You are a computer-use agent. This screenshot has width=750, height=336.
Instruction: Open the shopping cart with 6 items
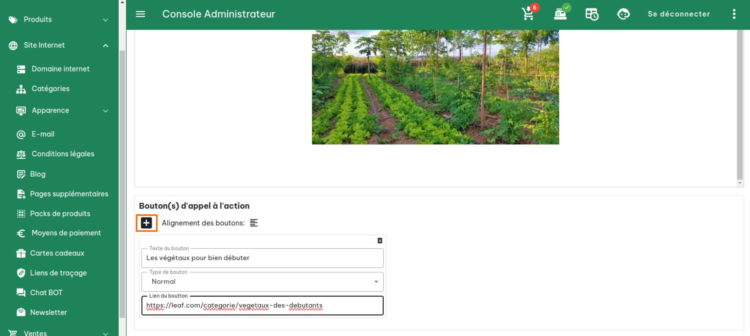529,14
